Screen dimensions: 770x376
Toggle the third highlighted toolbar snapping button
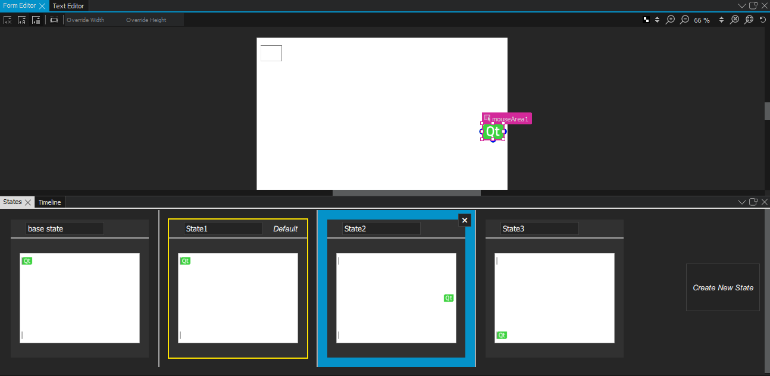[36, 20]
